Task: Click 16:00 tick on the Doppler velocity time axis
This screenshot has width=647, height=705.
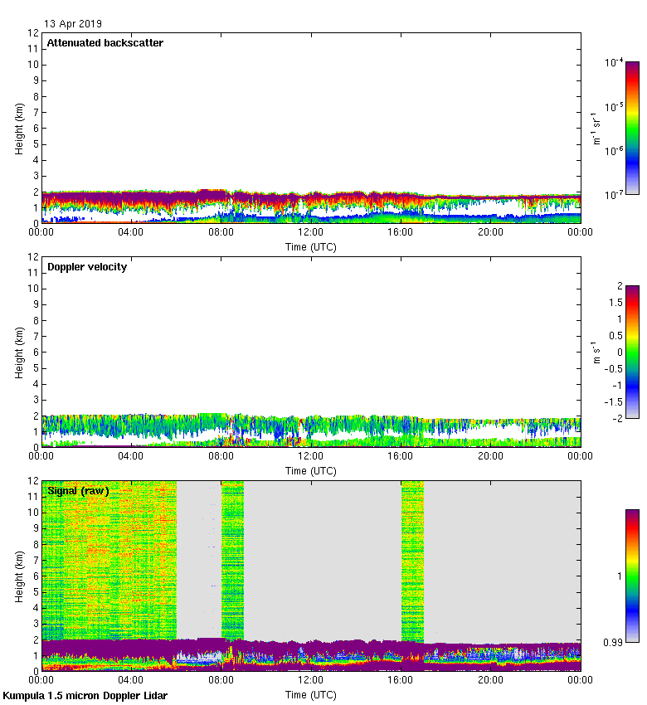Action: point(401,457)
